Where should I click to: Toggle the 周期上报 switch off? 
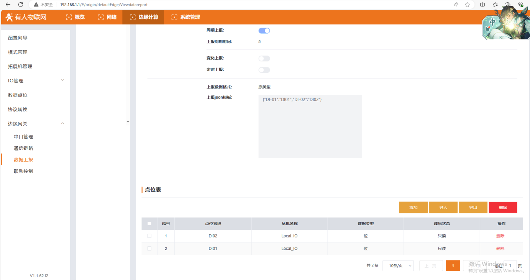pyautogui.click(x=264, y=31)
